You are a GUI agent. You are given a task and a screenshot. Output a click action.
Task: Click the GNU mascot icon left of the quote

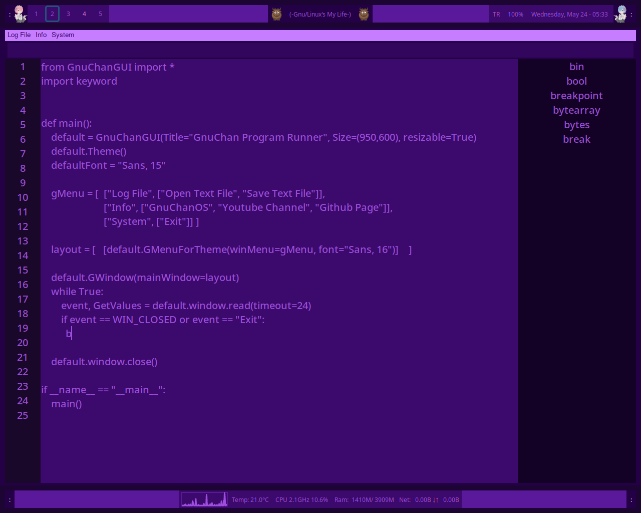click(276, 14)
